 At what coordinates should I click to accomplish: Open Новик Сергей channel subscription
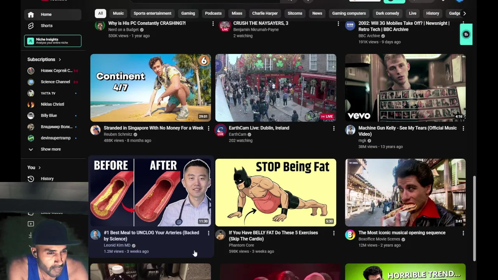(53, 71)
